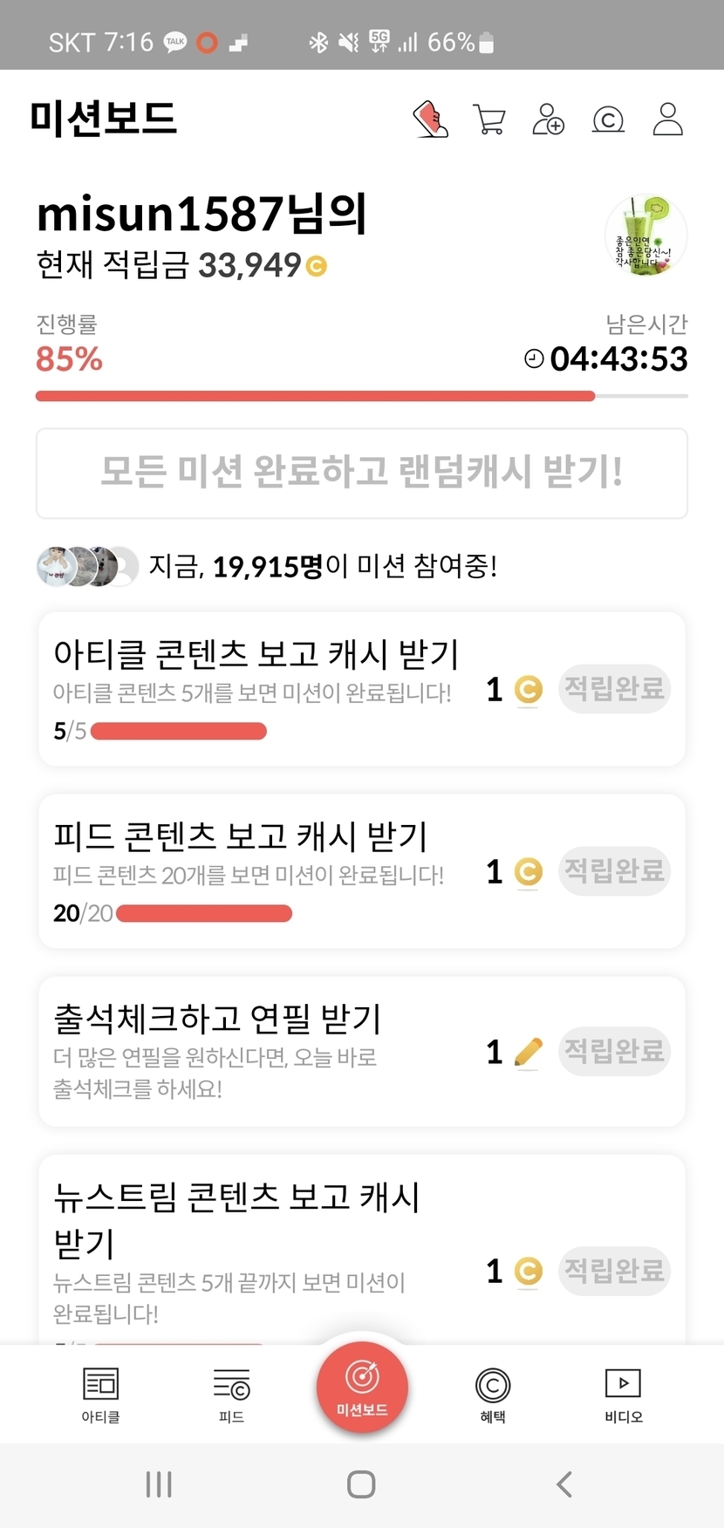Image resolution: width=724 pixels, height=1528 pixels.
Task: Tap 적립완료 on the 아티클 콘텐츠 mission
Action: 614,689
